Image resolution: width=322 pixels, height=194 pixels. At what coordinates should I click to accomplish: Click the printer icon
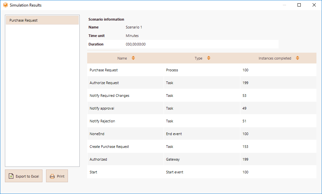point(52,176)
